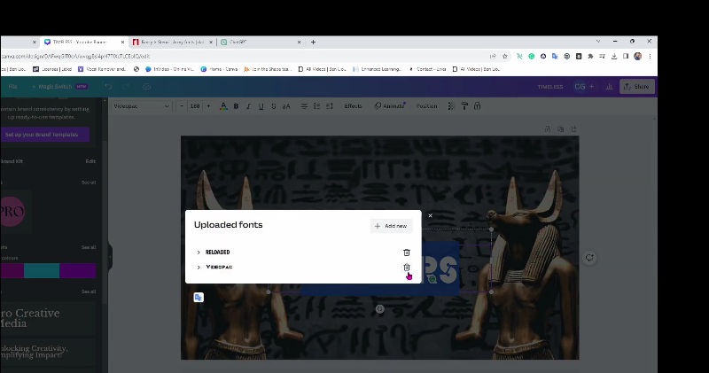This screenshot has width=709, height=373.
Task: Switch to the Adobe fonts browser tab
Action: point(172,42)
